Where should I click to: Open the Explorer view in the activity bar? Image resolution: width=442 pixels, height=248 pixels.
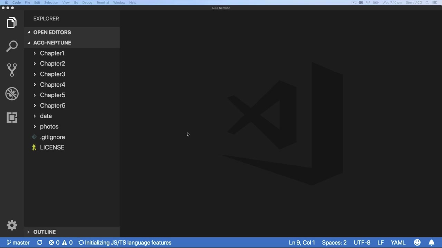pos(12,23)
